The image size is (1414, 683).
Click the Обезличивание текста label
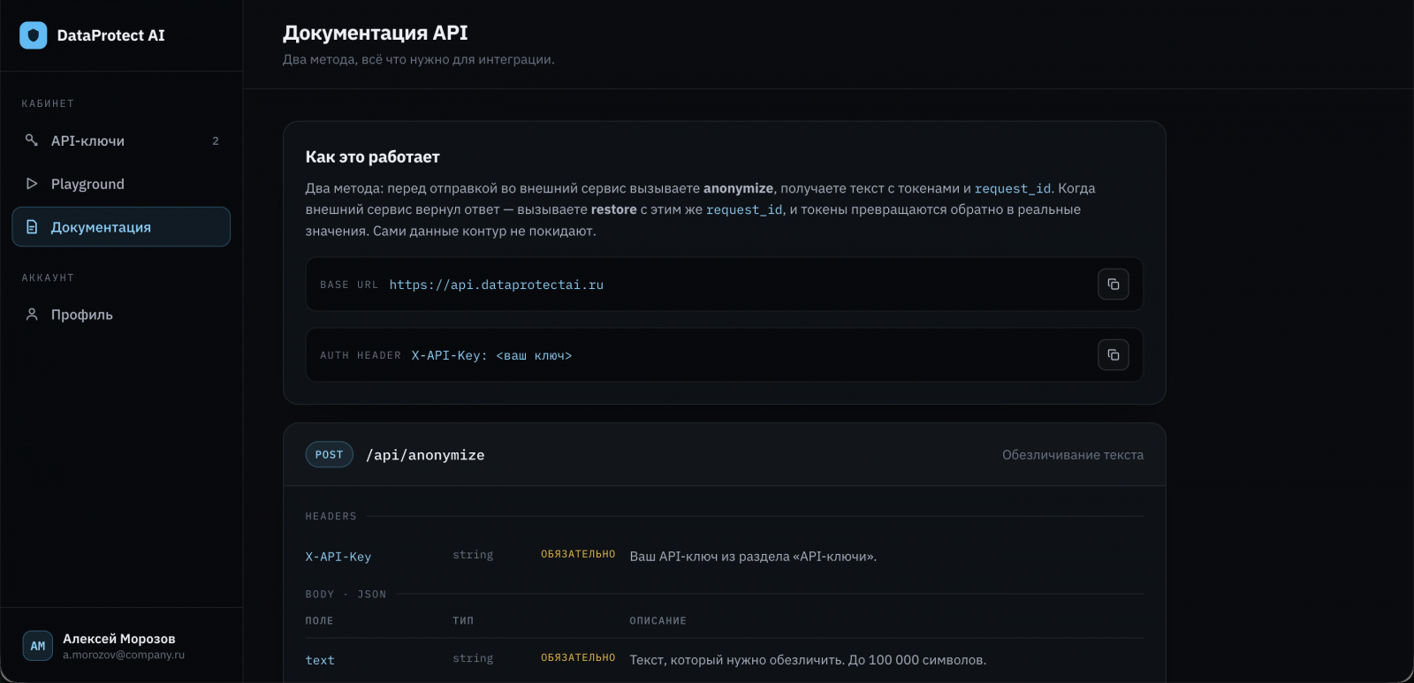click(x=1073, y=455)
